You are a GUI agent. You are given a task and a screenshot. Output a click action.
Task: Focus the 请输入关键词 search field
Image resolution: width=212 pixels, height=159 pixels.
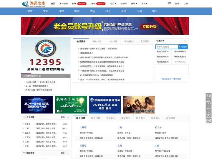[x=167, y=47]
